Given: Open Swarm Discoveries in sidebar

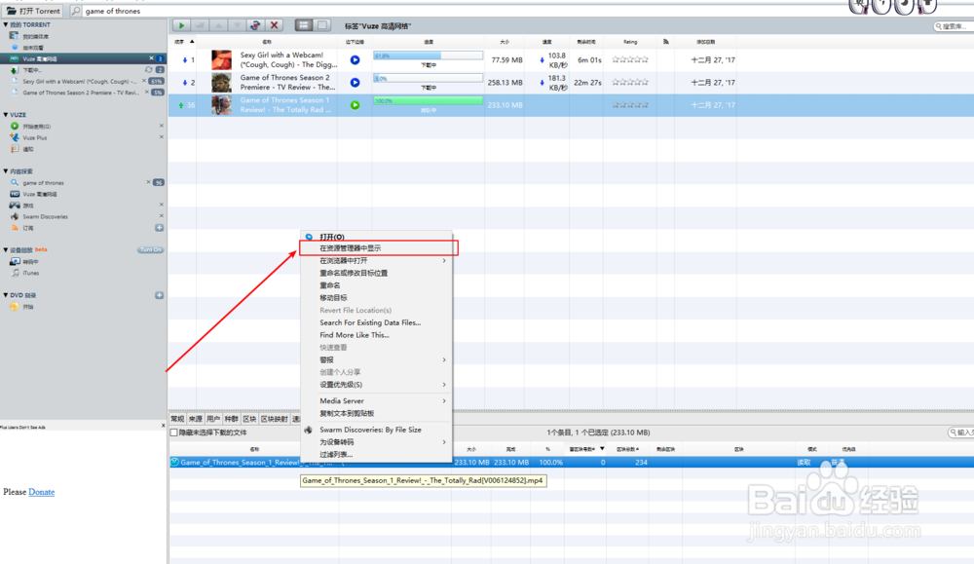Looking at the screenshot, I should 46,217.
